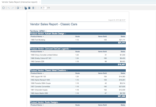Select the 1982 Camaro Z28 cell
The height and width of the screenshot is (107, 156).
[x=37, y=61]
